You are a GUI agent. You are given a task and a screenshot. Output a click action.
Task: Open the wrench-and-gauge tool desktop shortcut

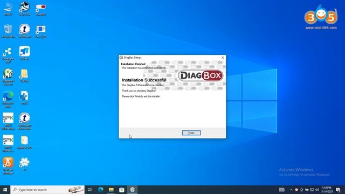[24, 9]
